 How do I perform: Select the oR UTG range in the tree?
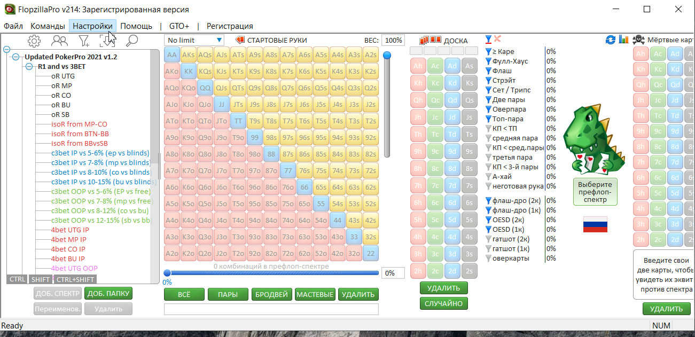click(63, 76)
